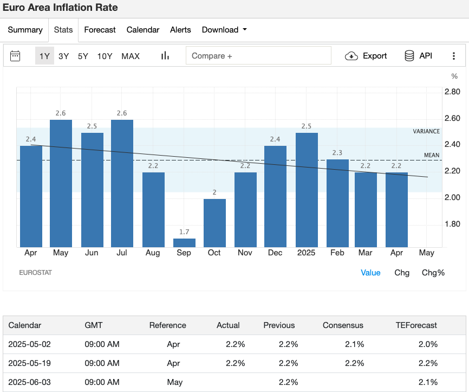Open the three-dot more options menu

click(453, 56)
